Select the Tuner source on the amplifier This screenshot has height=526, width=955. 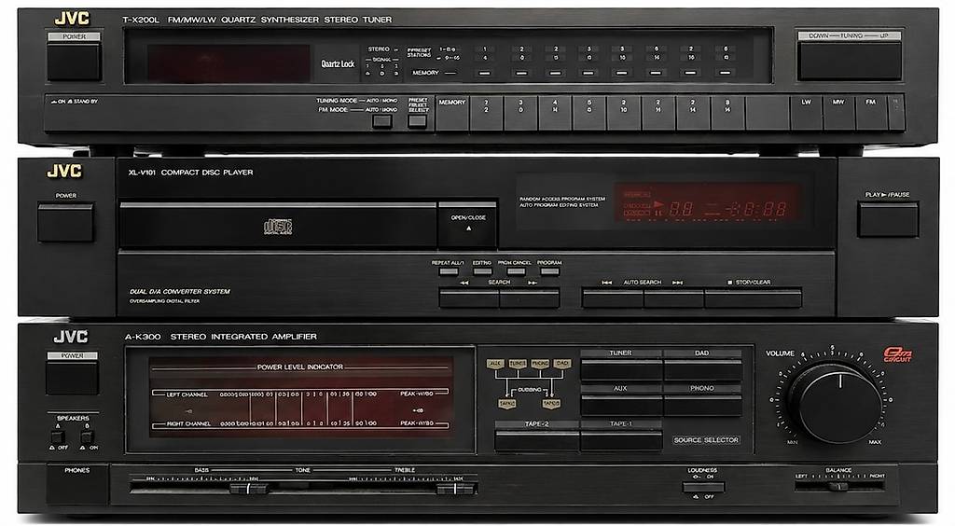(x=621, y=369)
